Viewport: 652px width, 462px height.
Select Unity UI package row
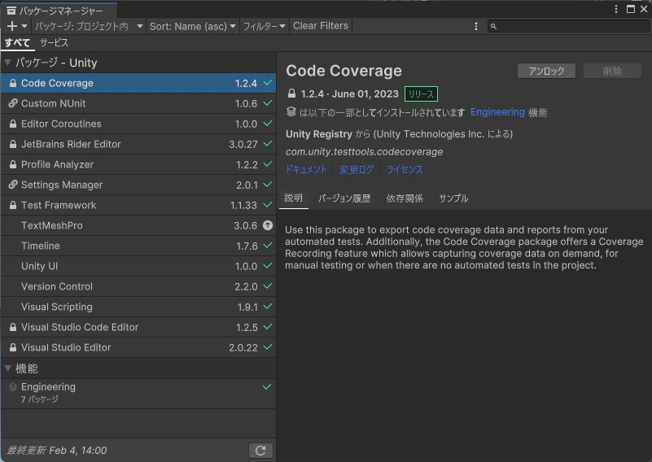(x=138, y=266)
